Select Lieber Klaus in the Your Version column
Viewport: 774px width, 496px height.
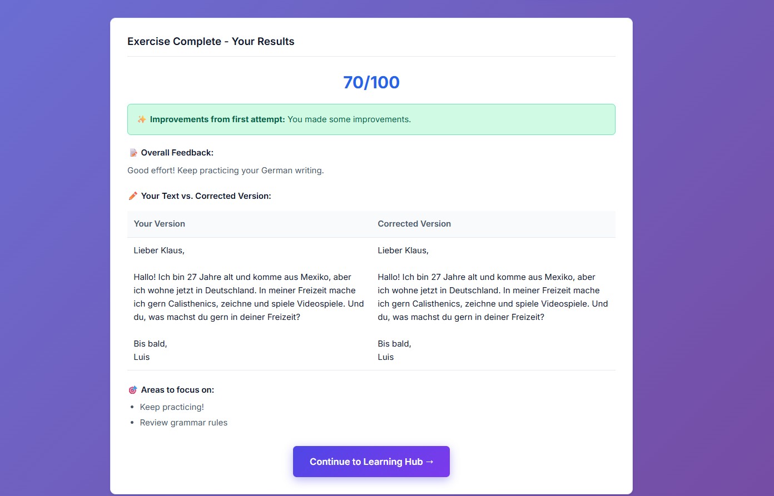(159, 250)
